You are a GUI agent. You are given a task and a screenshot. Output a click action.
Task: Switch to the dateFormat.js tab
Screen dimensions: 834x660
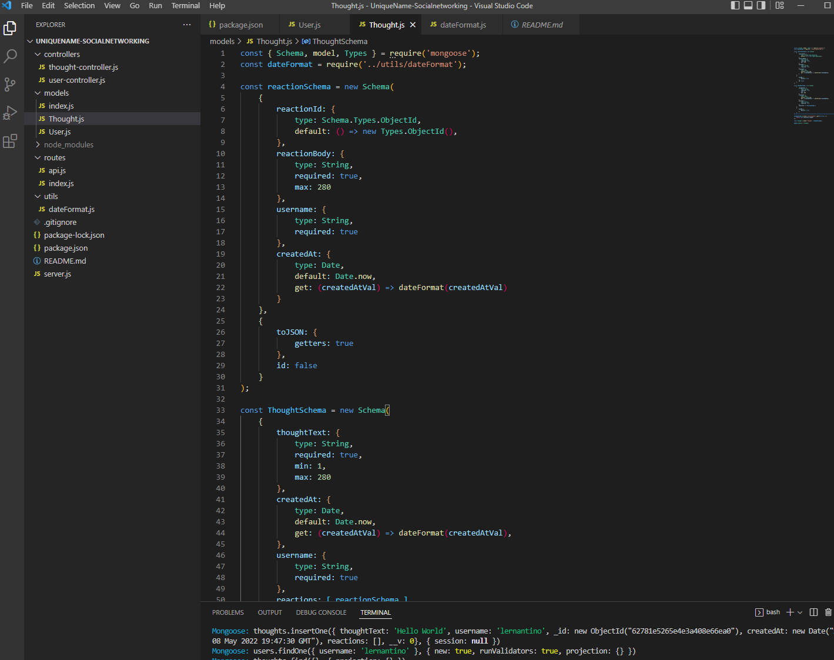[x=462, y=25]
